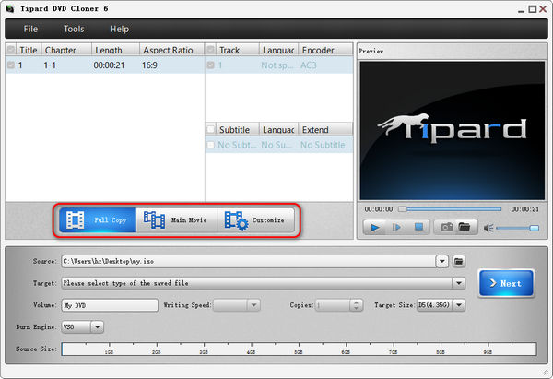Image resolution: width=553 pixels, height=379 pixels.
Task: Click the next frame step button
Action: (396, 228)
